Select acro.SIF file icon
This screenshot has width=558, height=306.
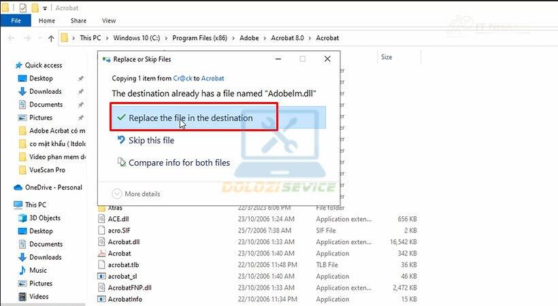(x=102, y=231)
